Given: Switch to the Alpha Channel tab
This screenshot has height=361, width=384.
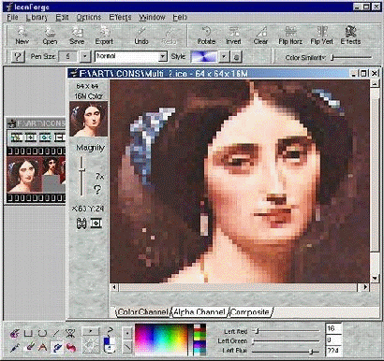Looking at the screenshot, I should [199, 311].
